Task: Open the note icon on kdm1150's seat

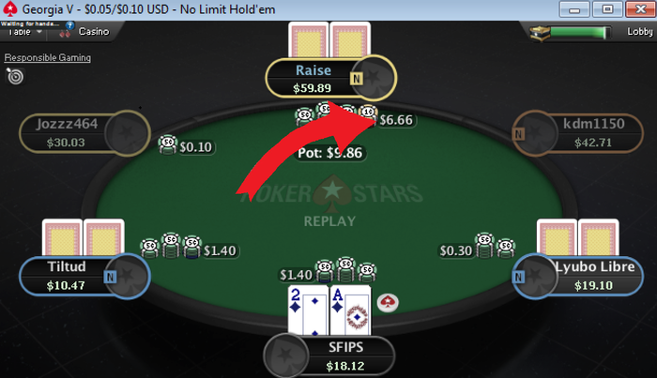Action: (x=518, y=134)
